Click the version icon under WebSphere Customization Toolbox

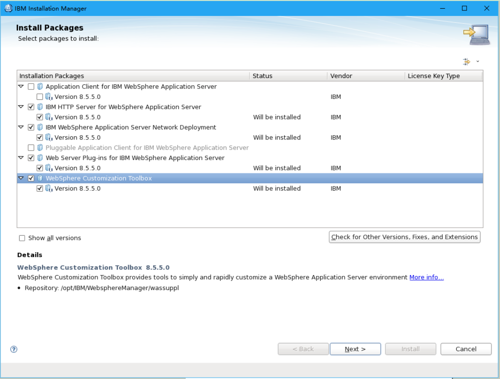[48, 188]
